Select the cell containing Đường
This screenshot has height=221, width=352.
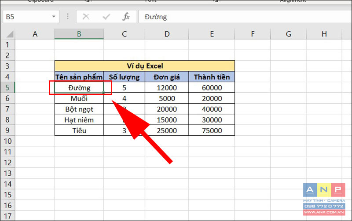tap(79, 87)
